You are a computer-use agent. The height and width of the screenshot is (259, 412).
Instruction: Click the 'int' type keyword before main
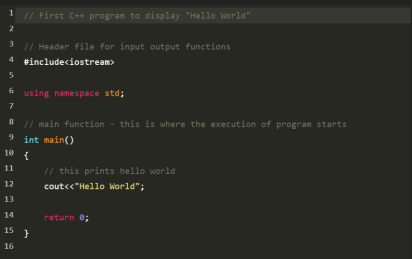[31, 140]
